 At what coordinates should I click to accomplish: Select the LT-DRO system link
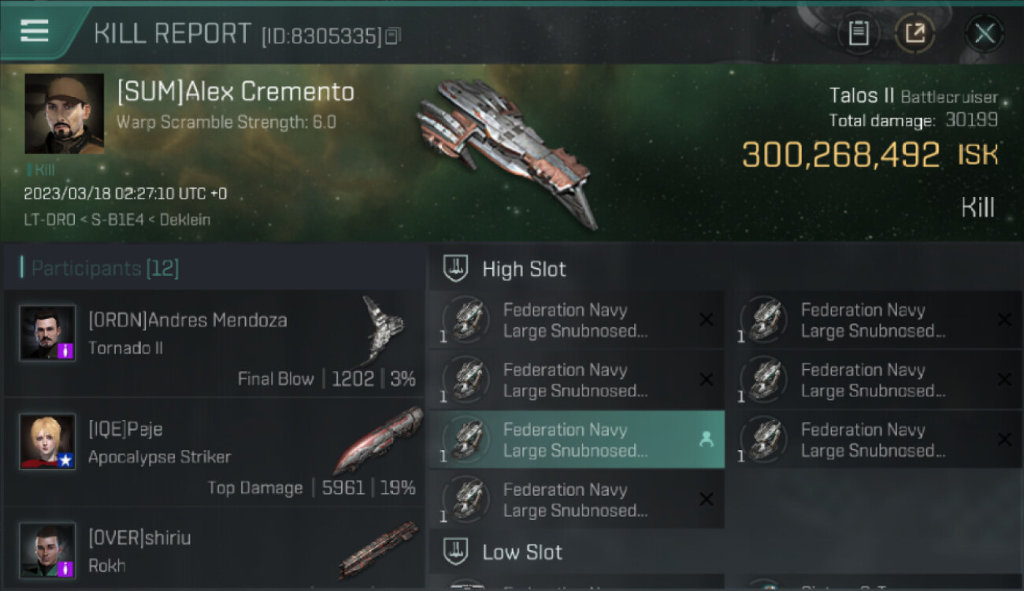(x=50, y=220)
